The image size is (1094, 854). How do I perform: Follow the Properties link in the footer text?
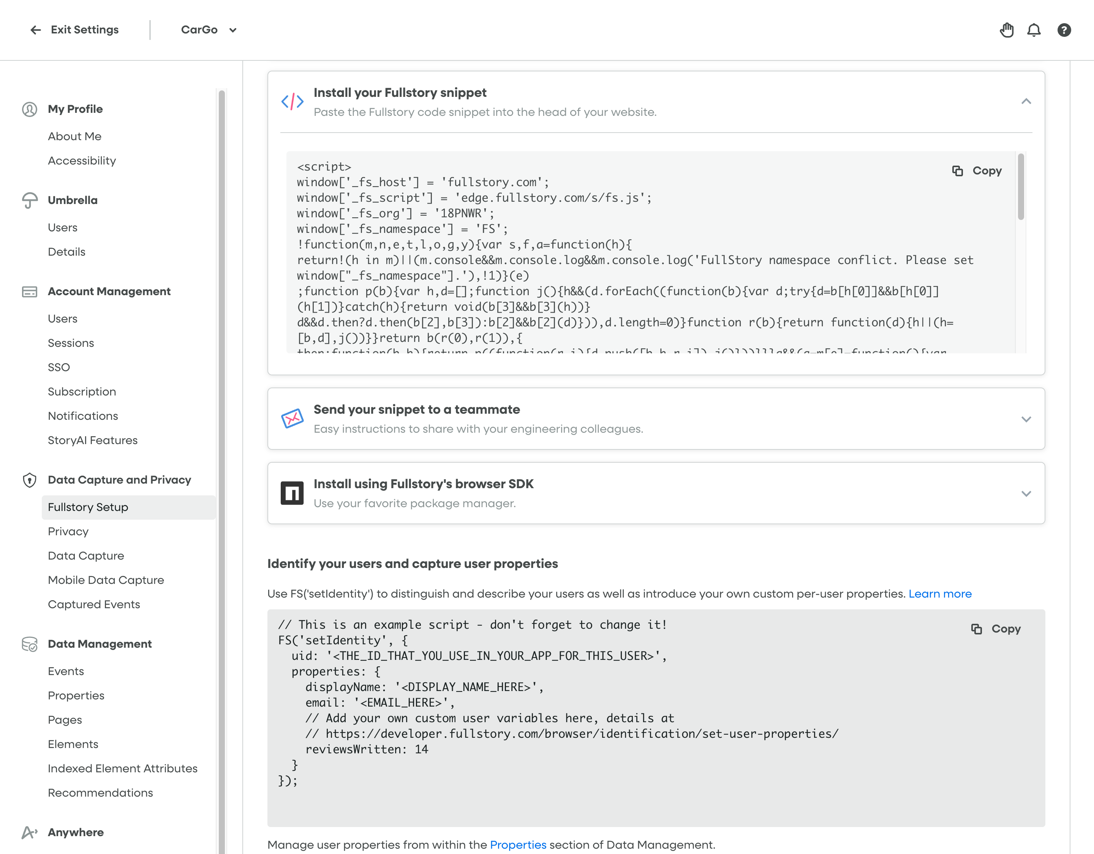click(518, 845)
